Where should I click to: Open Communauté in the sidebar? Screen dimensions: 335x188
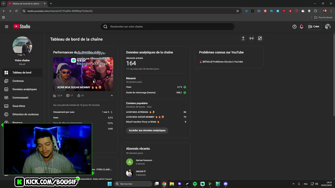click(22, 98)
